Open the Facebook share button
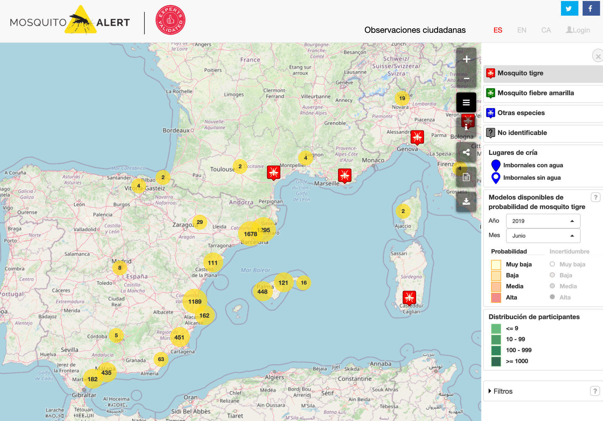The height and width of the screenshot is (421, 603). [591, 8]
